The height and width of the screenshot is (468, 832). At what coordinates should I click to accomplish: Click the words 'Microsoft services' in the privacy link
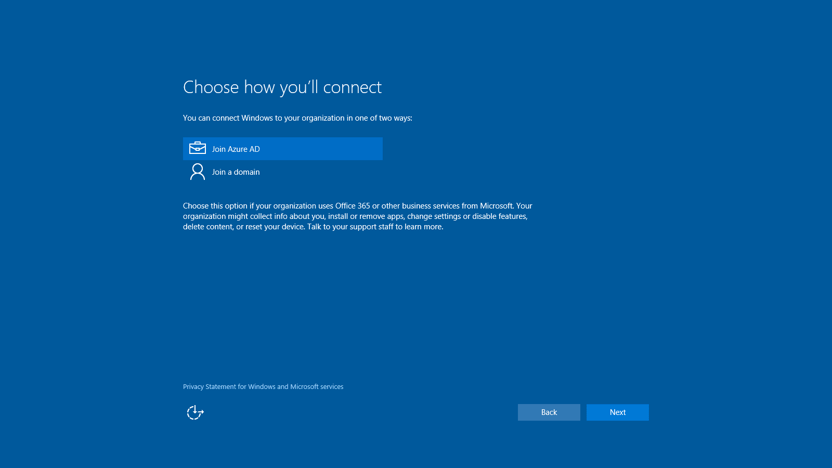click(317, 387)
